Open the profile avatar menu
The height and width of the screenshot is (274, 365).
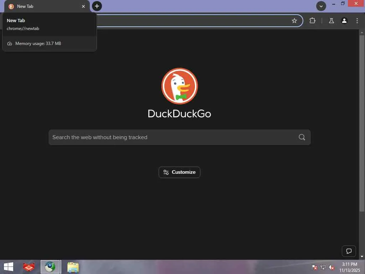(344, 21)
